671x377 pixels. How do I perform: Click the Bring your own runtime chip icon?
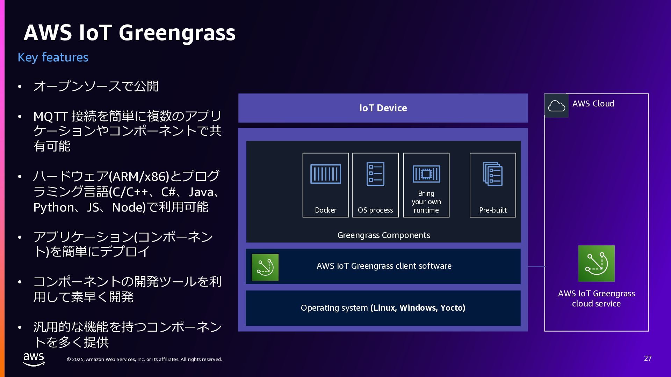426,174
